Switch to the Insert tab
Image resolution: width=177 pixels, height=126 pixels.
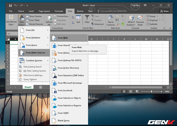(x=31, y=11)
